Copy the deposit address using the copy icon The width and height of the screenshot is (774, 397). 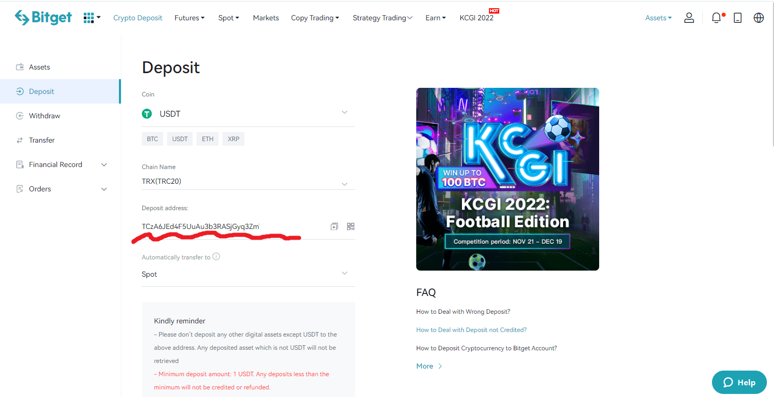334,226
